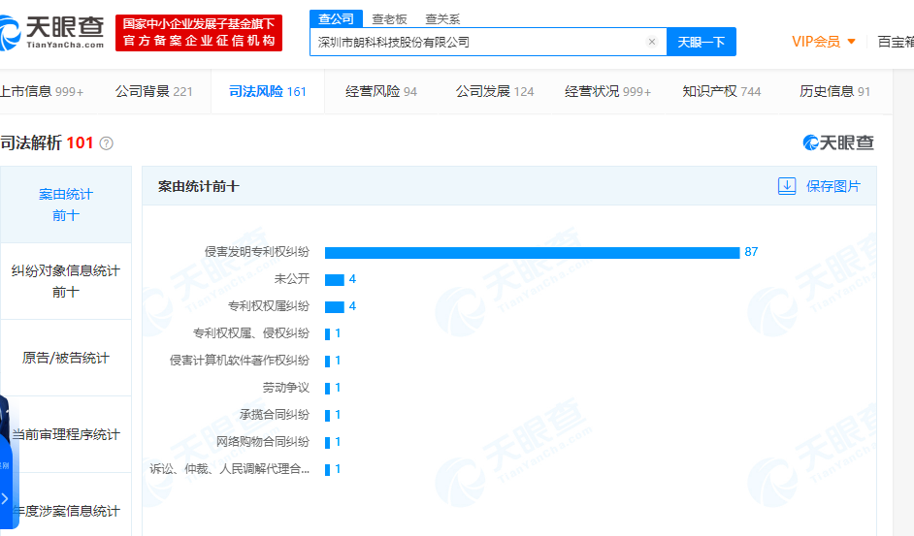Select 案由统计前十 in the side menu
The height and width of the screenshot is (536, 914).
pos(66,205)
